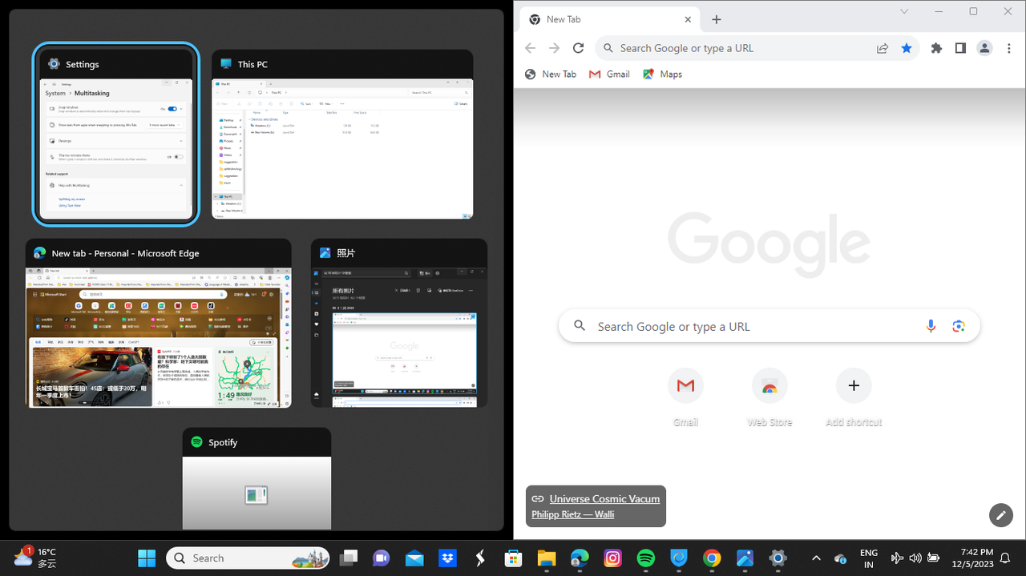
Task: Open Task View on the taskbar
Action: point(347,558)
